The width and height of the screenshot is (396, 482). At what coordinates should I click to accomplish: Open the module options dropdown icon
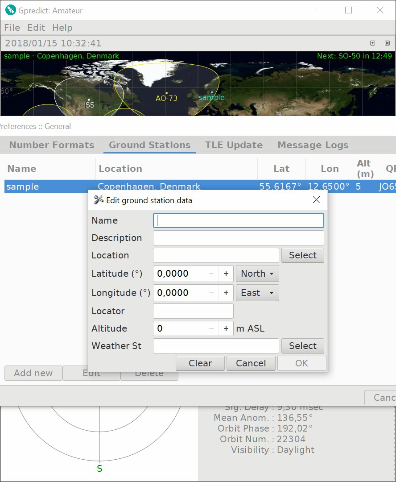[372, 43]
